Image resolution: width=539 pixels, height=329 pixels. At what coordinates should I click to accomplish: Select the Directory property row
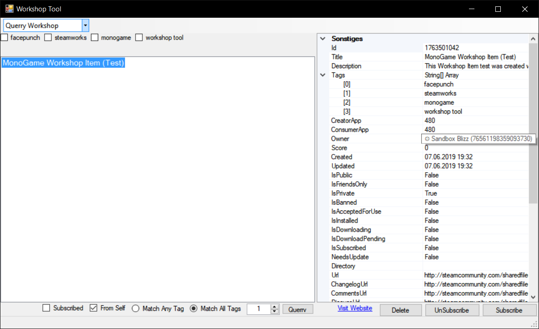(x=428, y=266)
